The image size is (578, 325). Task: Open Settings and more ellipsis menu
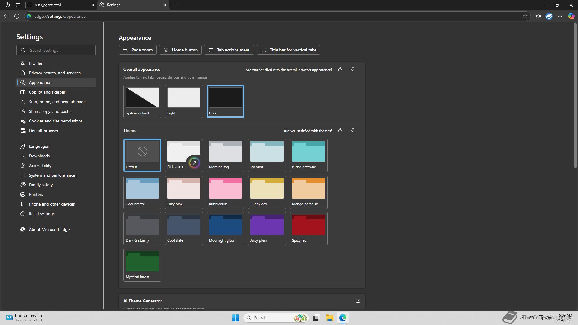(x=560, y=16)
